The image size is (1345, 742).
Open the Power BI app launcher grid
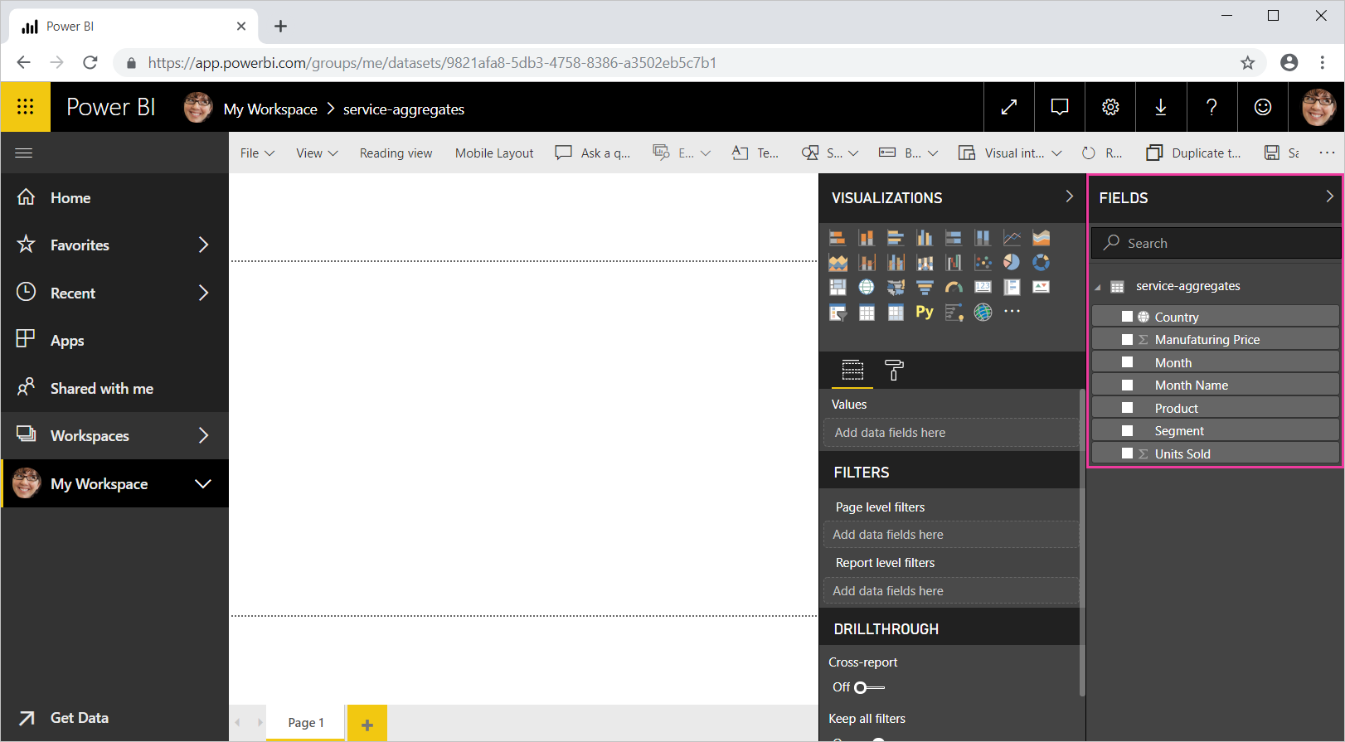point(26,107)
